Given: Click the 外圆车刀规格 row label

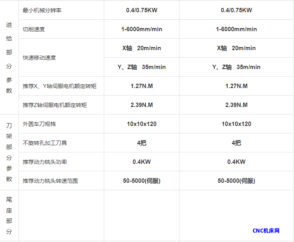Looking at the screenshot, I should [39, 124].
